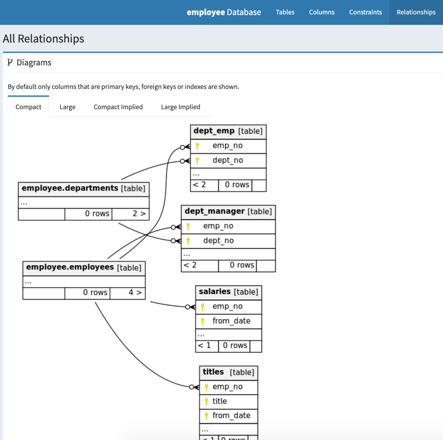The width and height of the screenshot is (443, 440).
Task: Open the salaries table header
Action: click(x=229, y=292)
